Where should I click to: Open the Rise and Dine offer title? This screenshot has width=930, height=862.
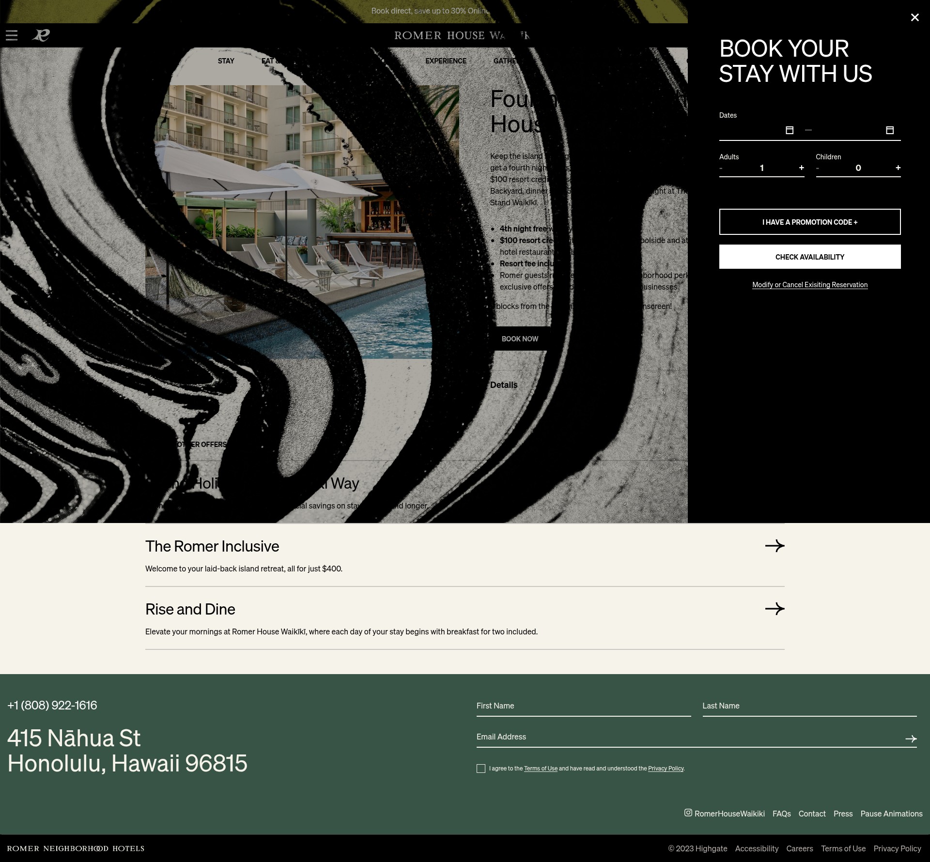point(190,609)
